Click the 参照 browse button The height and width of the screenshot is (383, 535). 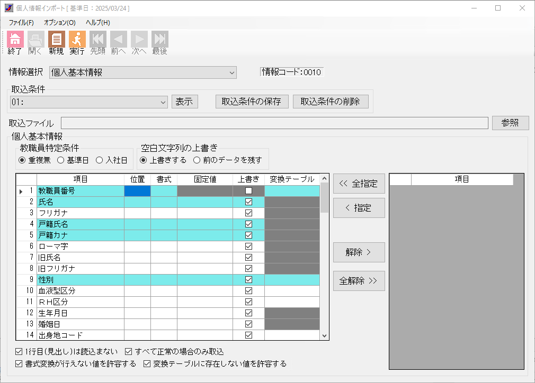click(x=510, y=123)
